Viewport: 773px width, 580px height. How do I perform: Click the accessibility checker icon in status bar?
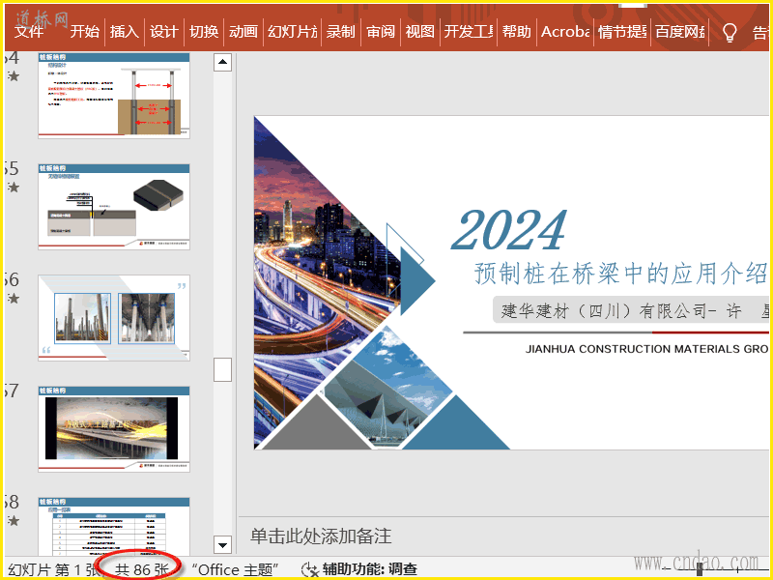click(309, 569)
